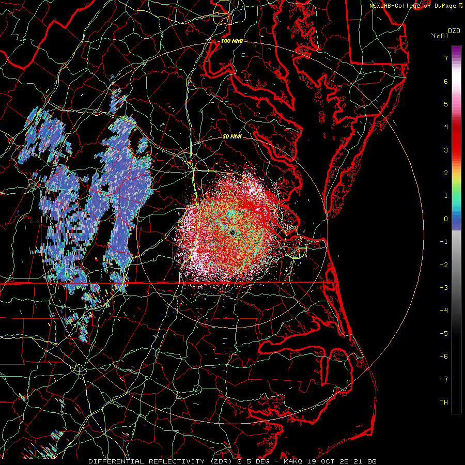
Task: Click the -1 value on color scale
Action: 444,242
